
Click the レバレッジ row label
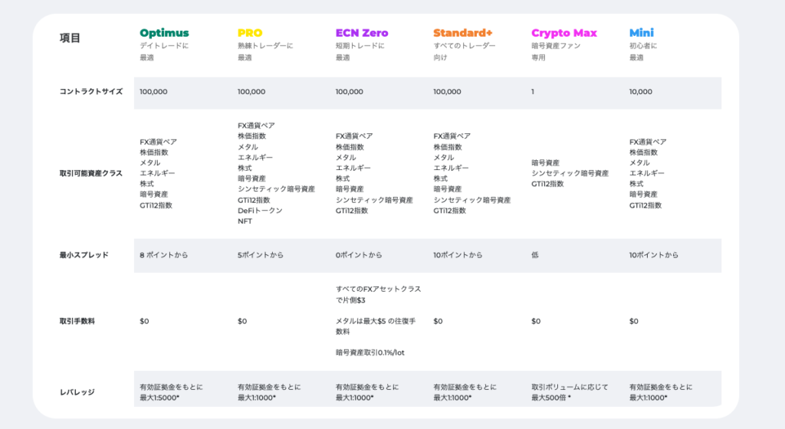click(77, 392)
